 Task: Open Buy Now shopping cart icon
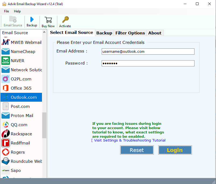click(48, 20)
